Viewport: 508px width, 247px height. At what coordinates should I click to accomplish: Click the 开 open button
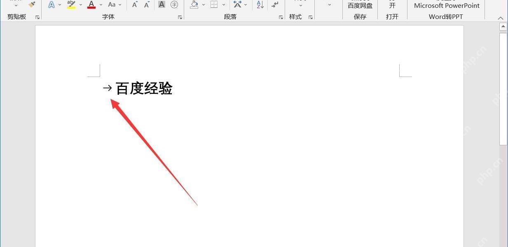tap(392, 6)
